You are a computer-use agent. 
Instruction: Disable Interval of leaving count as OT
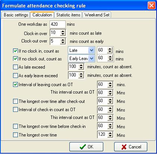coord(15,85)
